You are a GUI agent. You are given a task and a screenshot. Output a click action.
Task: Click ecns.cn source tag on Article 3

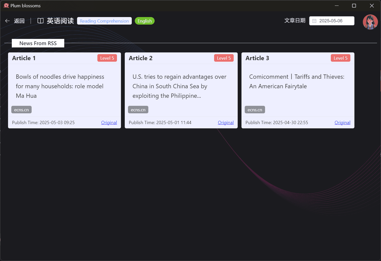coord(255,110)
